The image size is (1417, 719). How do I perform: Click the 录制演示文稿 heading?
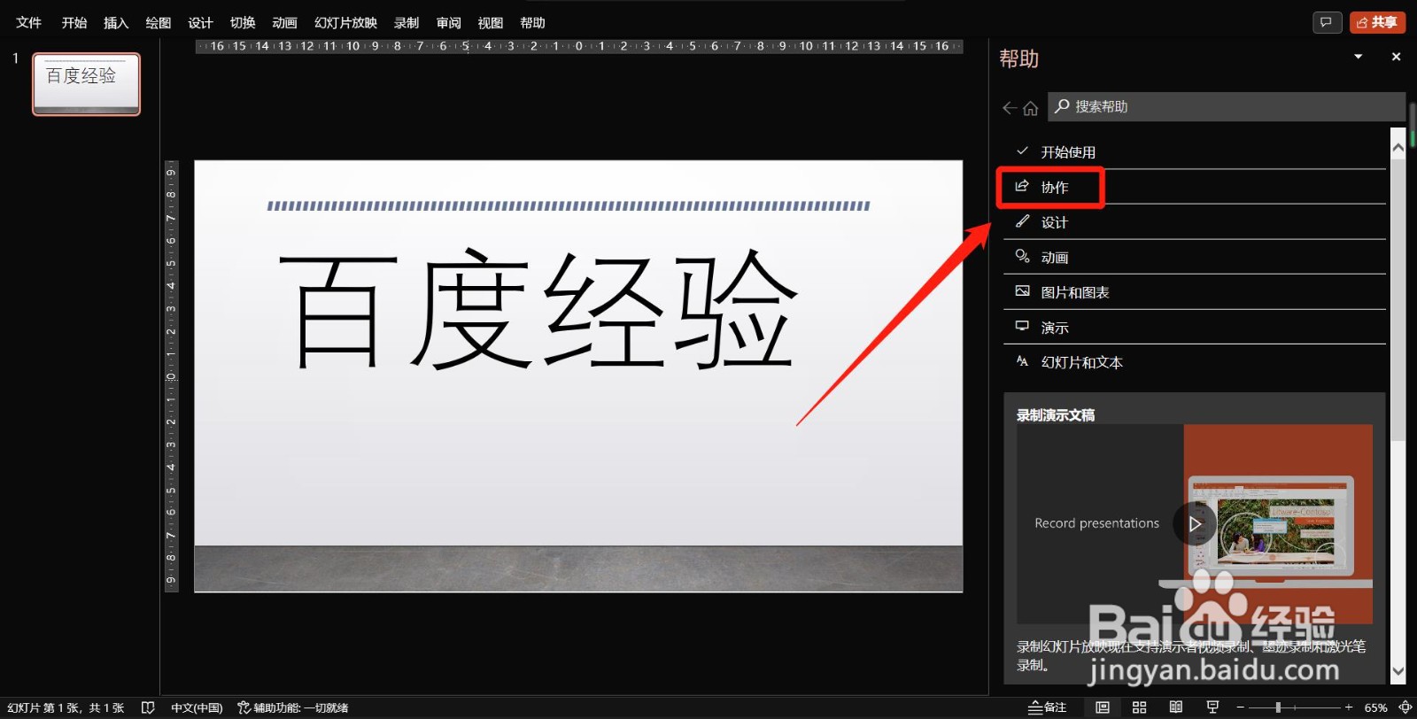point(1056,414)
